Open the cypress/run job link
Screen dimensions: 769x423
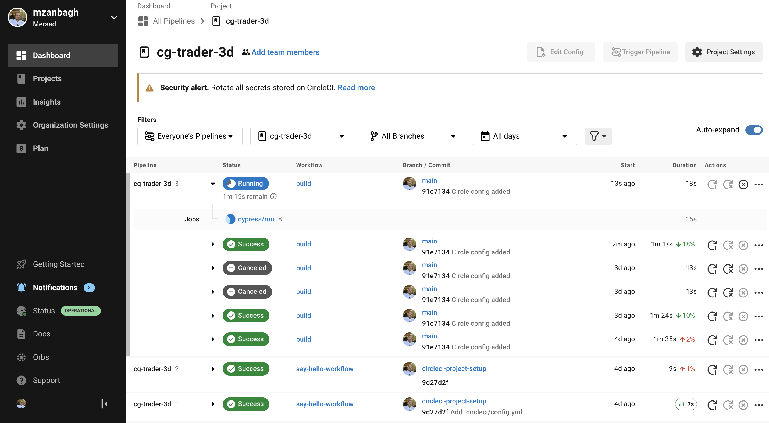(256, 219)
